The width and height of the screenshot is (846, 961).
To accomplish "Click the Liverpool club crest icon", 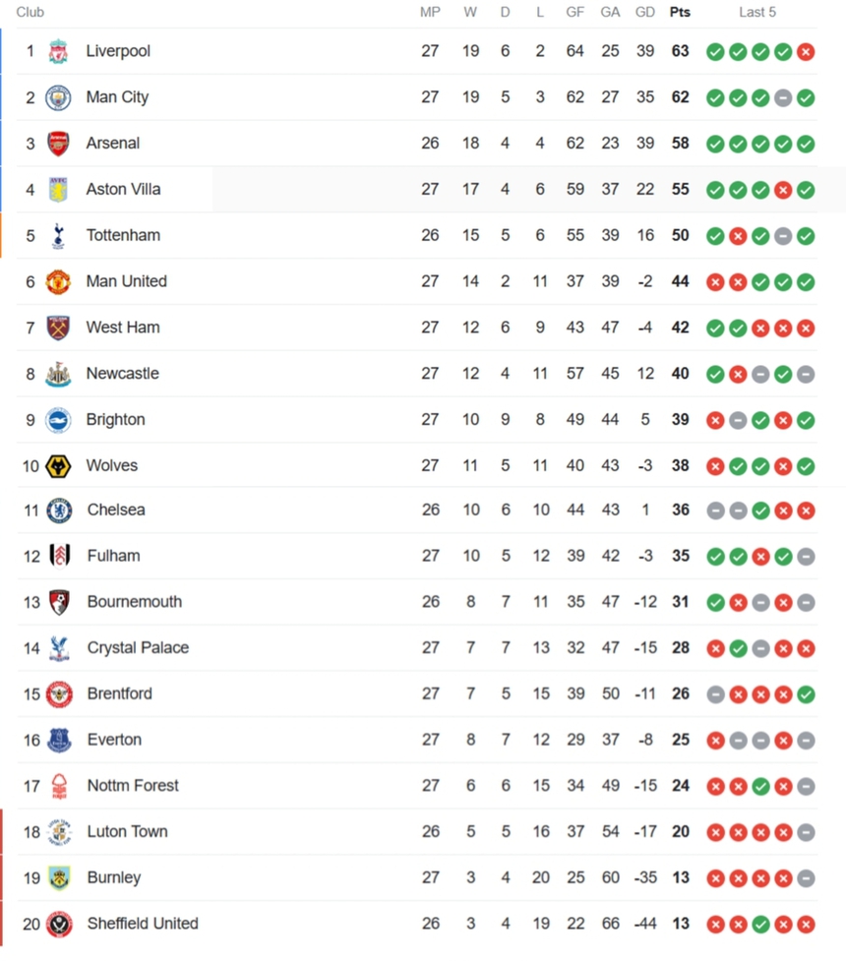I will pos(58,51).
